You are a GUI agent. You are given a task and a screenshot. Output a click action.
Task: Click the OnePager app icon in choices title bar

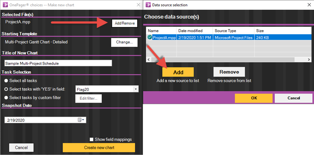pyautogui.click(x=5, y=5)
